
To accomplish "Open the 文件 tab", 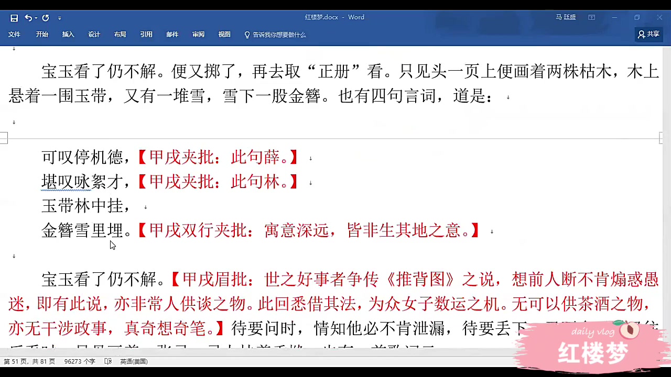I will [x=14, y=35].
